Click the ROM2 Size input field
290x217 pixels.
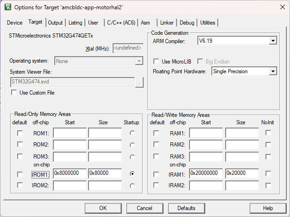[105, 145]
